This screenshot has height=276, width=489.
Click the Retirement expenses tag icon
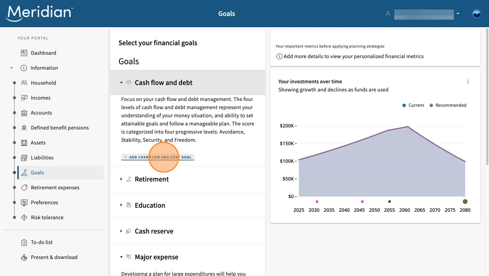click(24, 188)
